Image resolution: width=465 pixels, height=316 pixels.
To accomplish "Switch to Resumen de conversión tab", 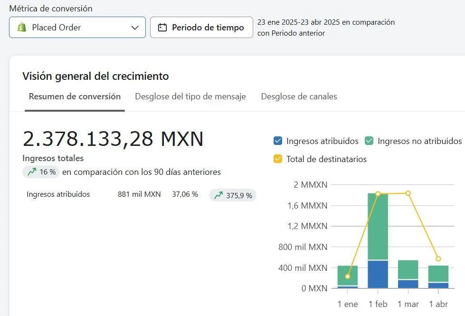I will tap(75, 96).
